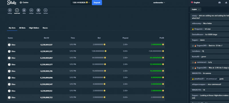This screenshot has width=229, height=103.
Task: Open Bet ID 6,230,901,537
Action: pos(46,45)
